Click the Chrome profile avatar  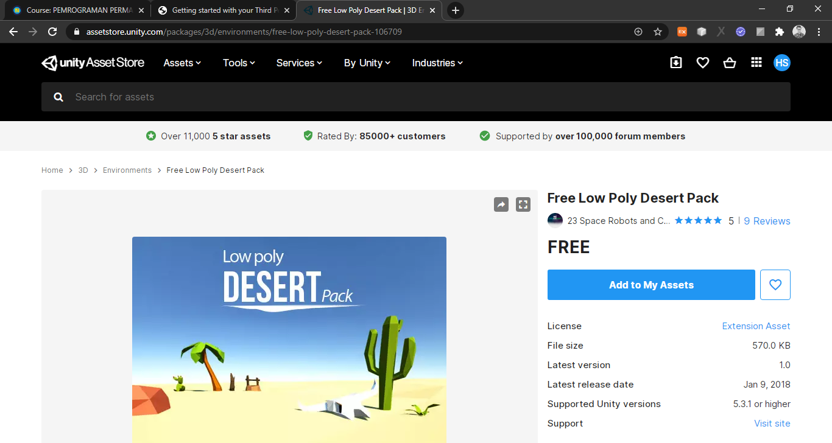click(x=799, y=32)
